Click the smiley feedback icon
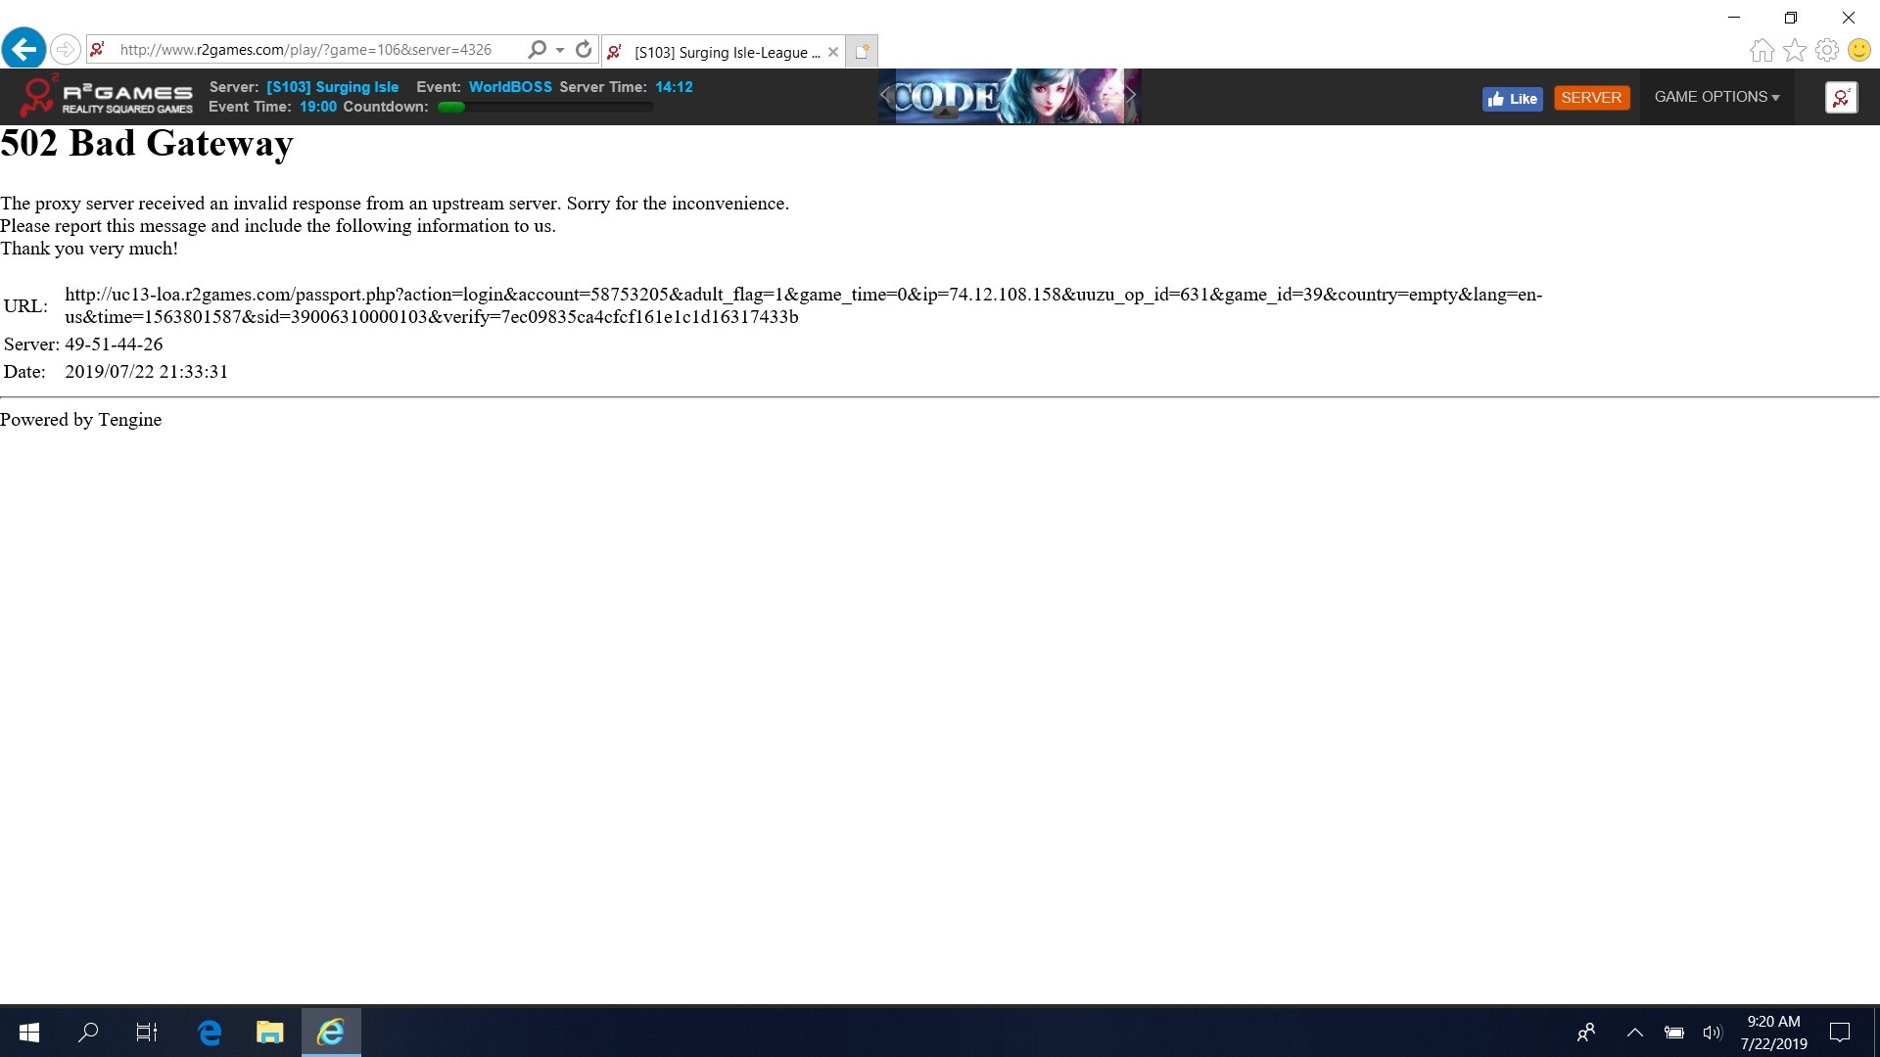The width and height of the screenshot is (1880, 1057). point(1858,50)
